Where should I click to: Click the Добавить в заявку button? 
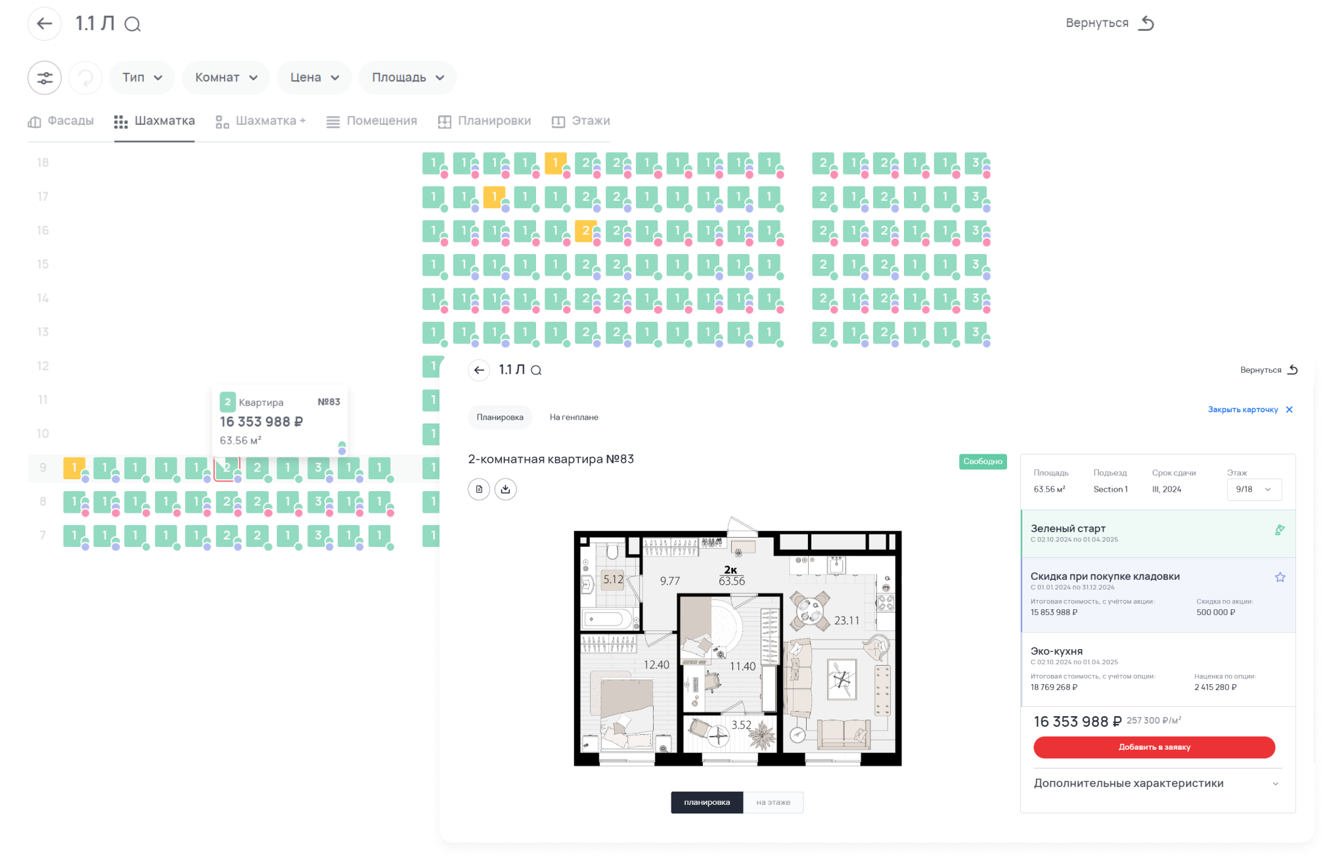[1154, 747]
